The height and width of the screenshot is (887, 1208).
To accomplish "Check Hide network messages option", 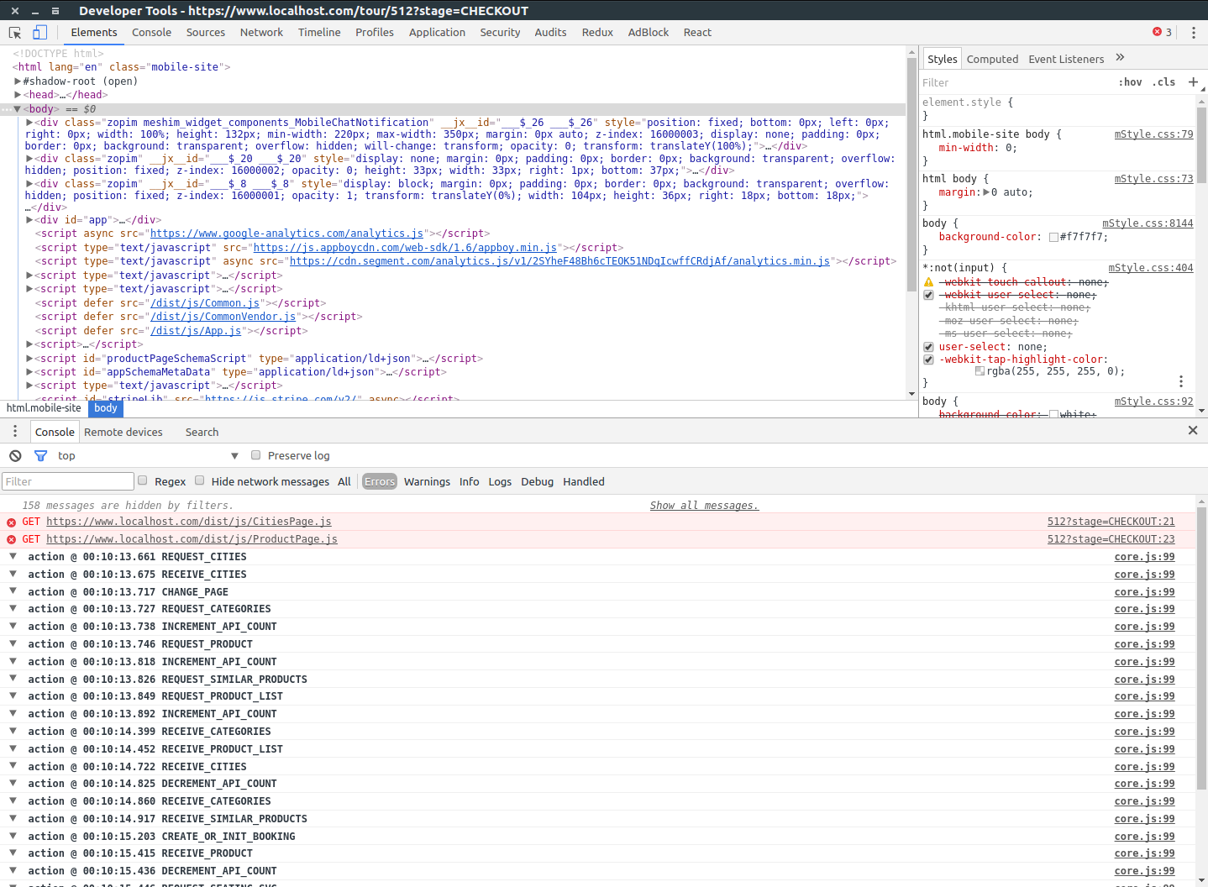I will coord(200,480).
